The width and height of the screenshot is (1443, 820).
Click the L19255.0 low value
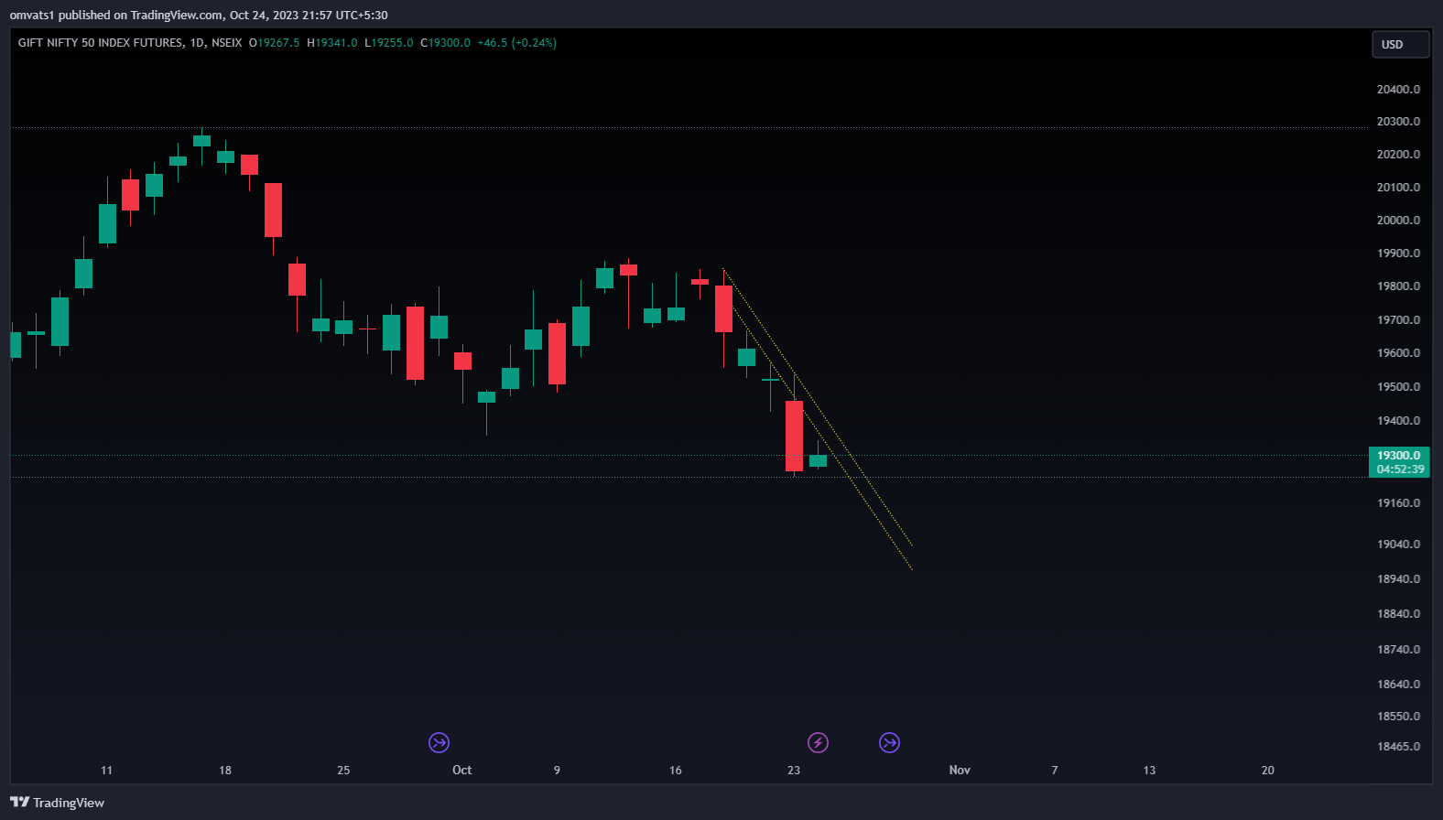pyautogui.click(x=389, y=43)
